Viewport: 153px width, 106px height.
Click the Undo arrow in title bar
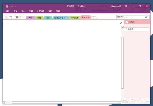click(x=11, y=6)
